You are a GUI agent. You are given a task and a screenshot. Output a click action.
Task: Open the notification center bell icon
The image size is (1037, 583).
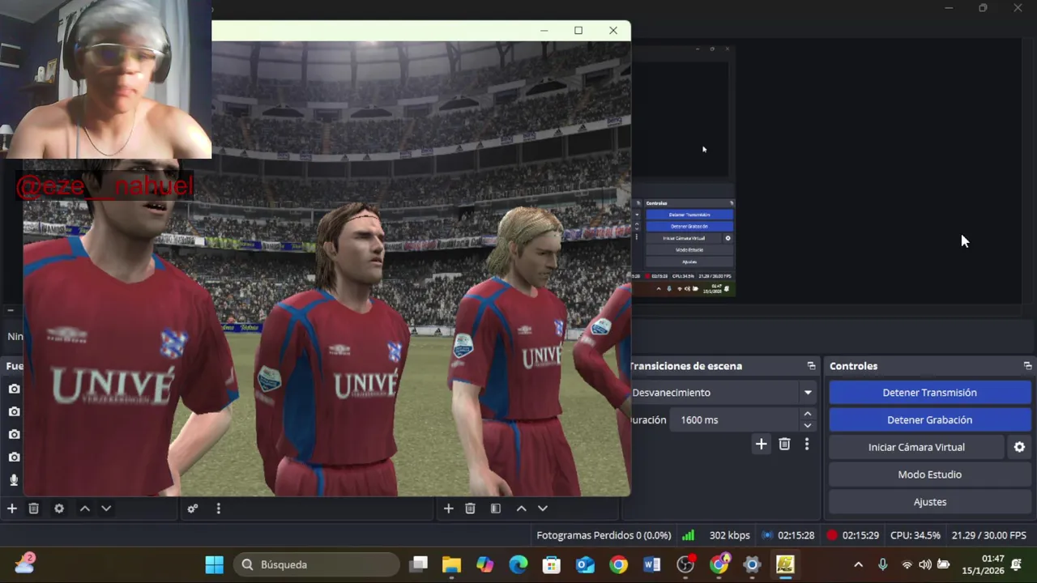1017,564
